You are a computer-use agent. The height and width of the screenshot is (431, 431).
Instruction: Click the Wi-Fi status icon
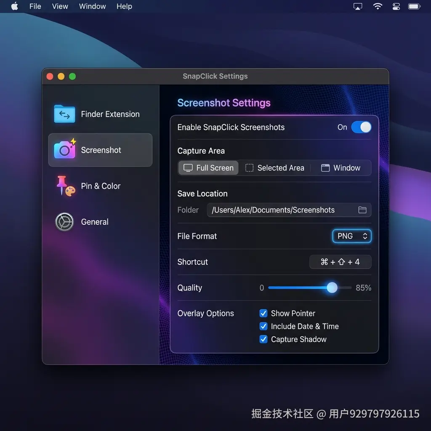point(378,6)
